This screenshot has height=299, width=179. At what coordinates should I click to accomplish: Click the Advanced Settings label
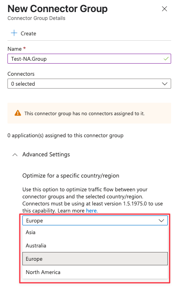[x=46, y=154]
